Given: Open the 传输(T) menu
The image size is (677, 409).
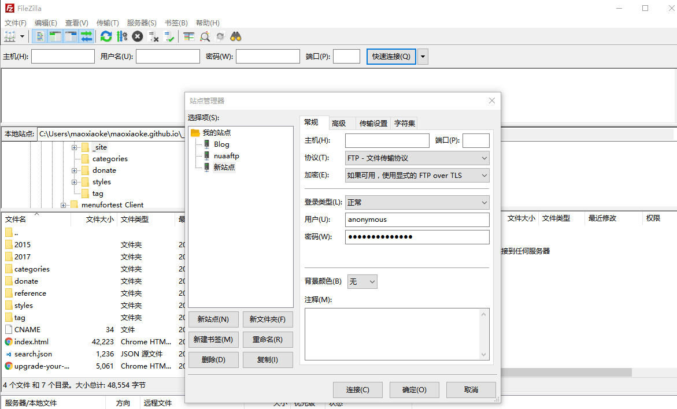Looking at the screenshot, I should tap(107, 23).
